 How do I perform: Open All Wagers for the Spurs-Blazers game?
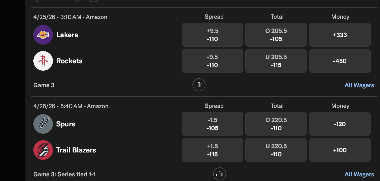pyautogui.click(x=359, y=174)
